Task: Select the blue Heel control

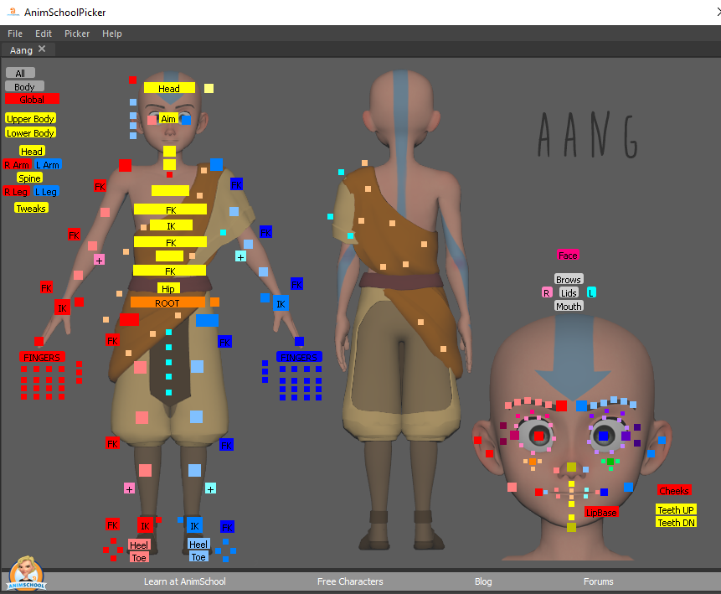Action: click(x=198, y=544)
